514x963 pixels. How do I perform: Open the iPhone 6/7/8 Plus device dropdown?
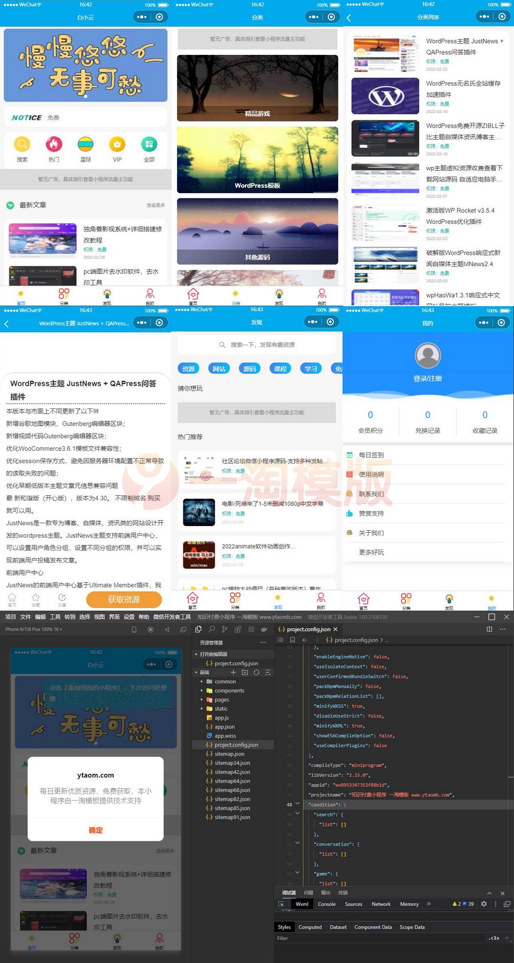click(33, 629)
